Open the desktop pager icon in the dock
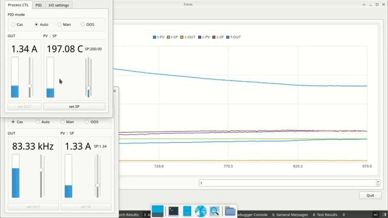 coord(158,211)
